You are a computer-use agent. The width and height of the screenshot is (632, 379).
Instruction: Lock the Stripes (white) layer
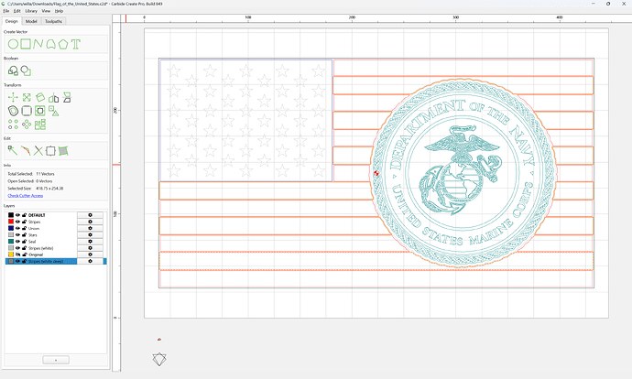(x=24, y=248)
